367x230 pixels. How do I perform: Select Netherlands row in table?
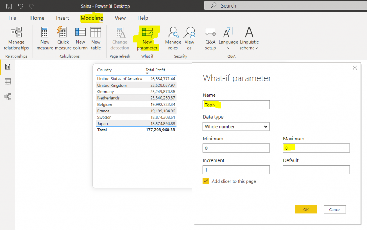(x=136, y=98)
